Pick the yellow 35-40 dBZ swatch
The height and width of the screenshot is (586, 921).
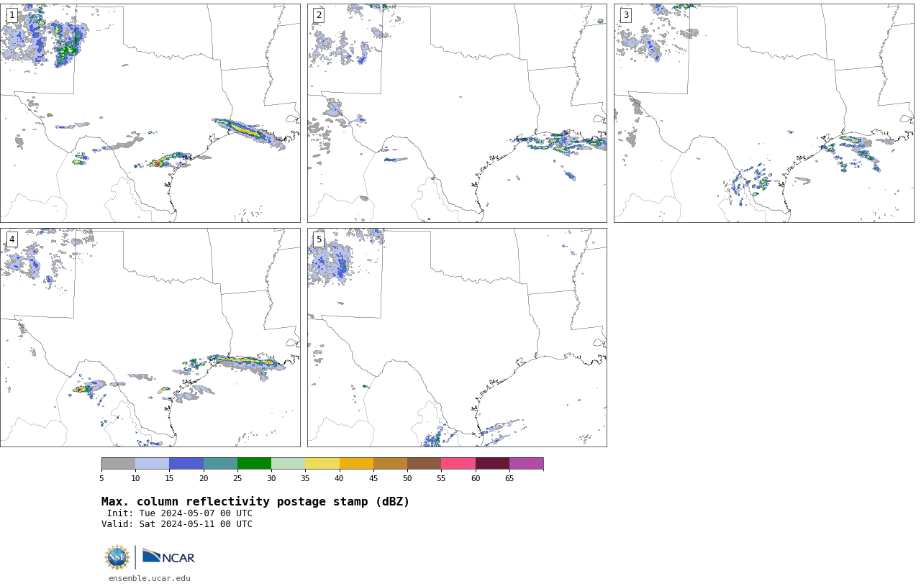(322, 463)
